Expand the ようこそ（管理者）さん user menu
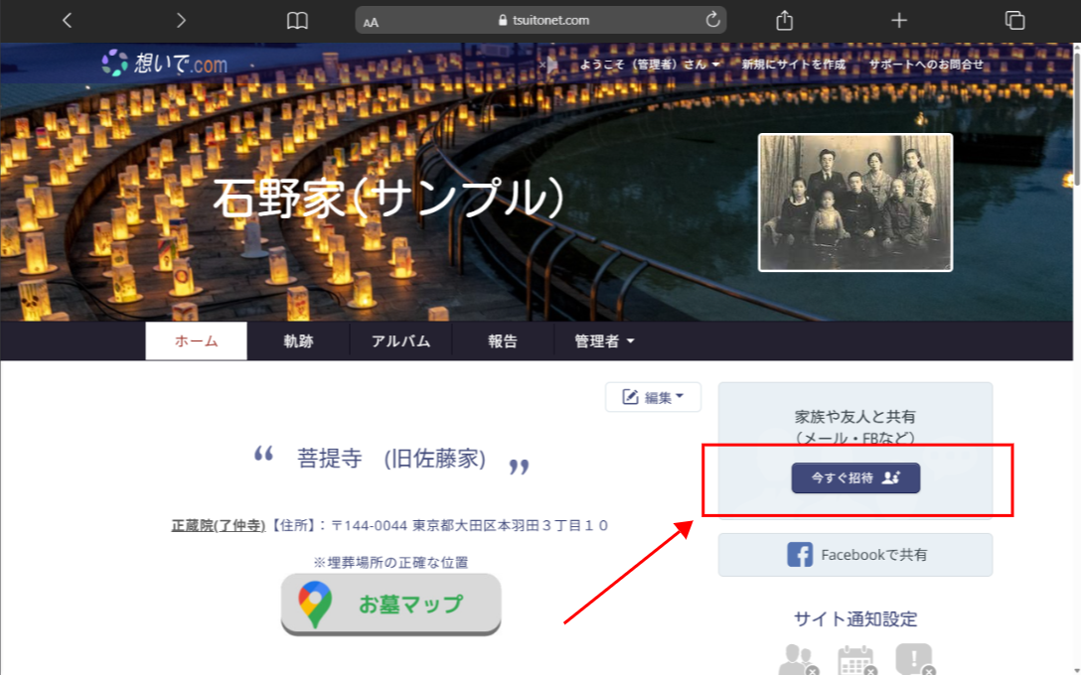1081x675 pixels. (x=650, y=65)
